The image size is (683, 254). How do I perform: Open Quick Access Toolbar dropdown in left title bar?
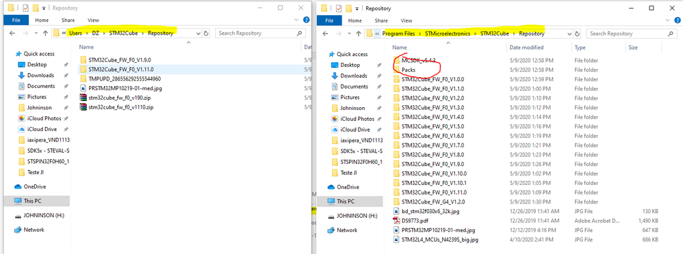click(x=44, y=8)
